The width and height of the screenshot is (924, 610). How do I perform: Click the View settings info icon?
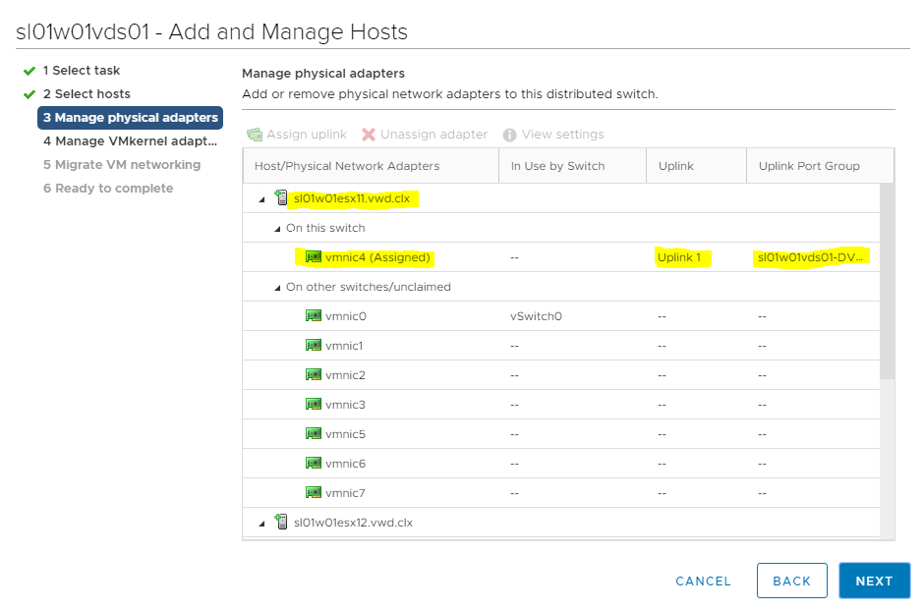pos(510,135)
